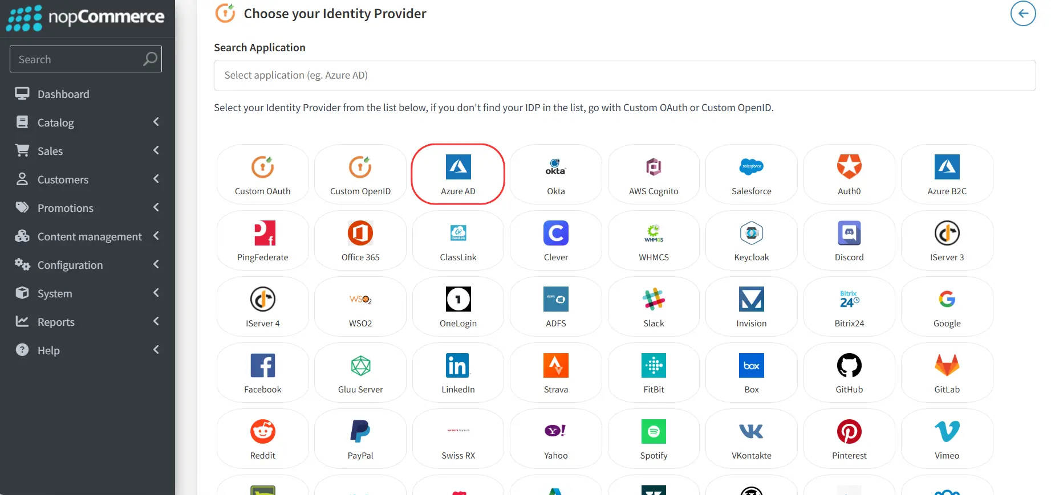Select the GitLab provider icon

[947, 365]
